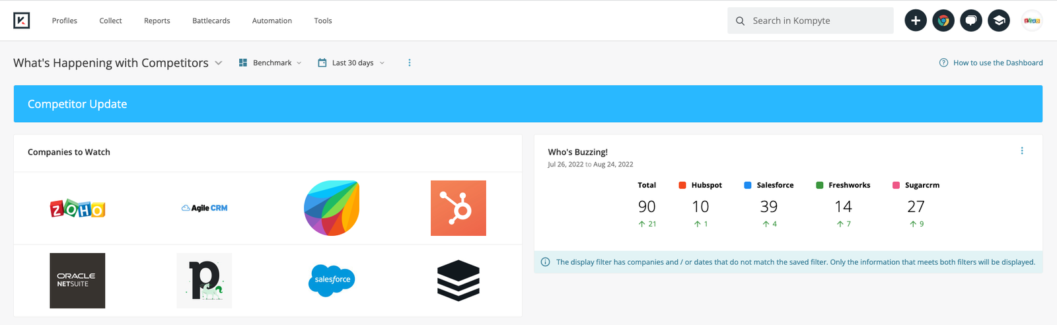Open the Chrome extension icon
This screenshot has width=1057, height=325.
point(943,20)
